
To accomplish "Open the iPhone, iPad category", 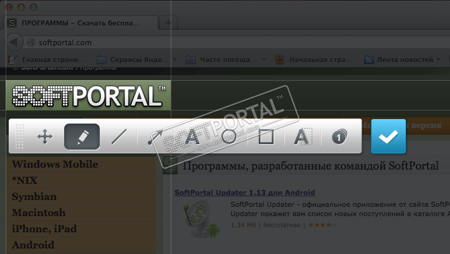I will coord(81,229).
